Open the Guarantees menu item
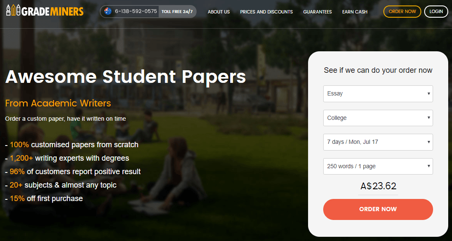452x241 pixels. click(x=317, y=12)
